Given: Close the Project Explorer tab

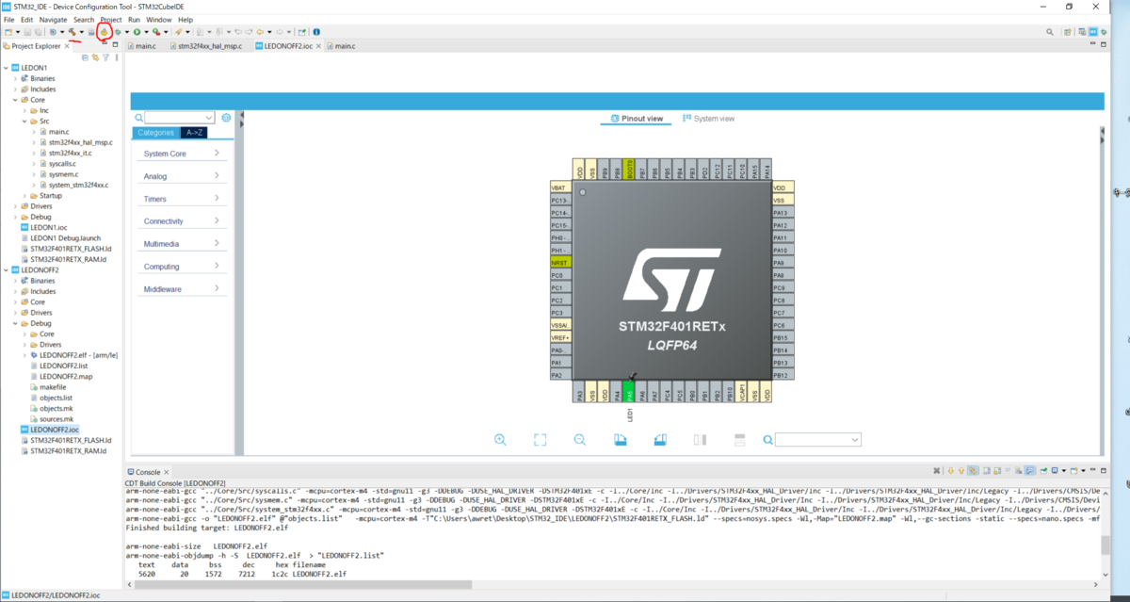Looking at the screenshot, I should pyautogui.click(x=66, y=45).
